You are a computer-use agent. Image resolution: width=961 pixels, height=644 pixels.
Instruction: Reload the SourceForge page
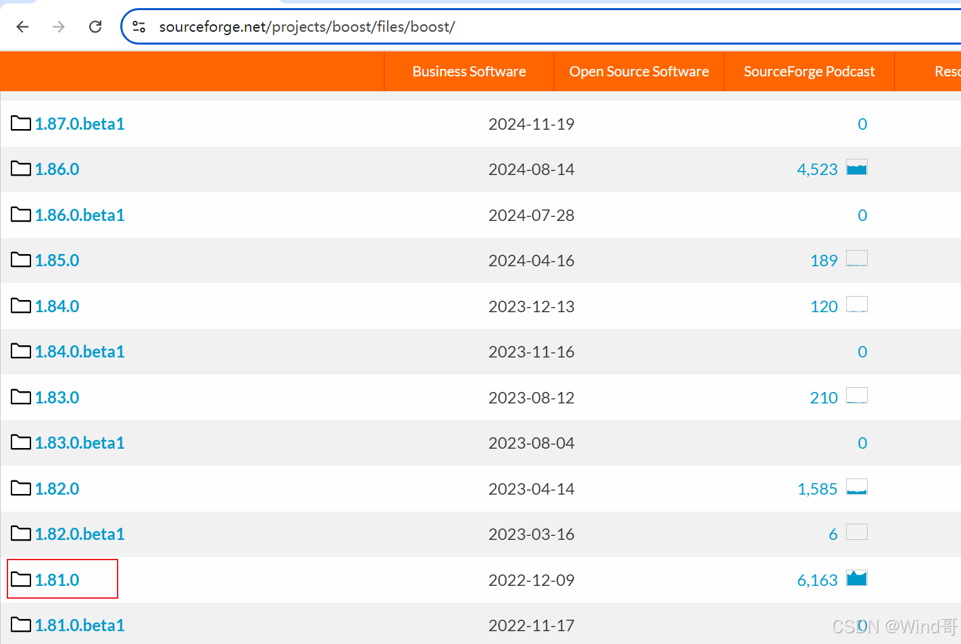coord(95,26)
